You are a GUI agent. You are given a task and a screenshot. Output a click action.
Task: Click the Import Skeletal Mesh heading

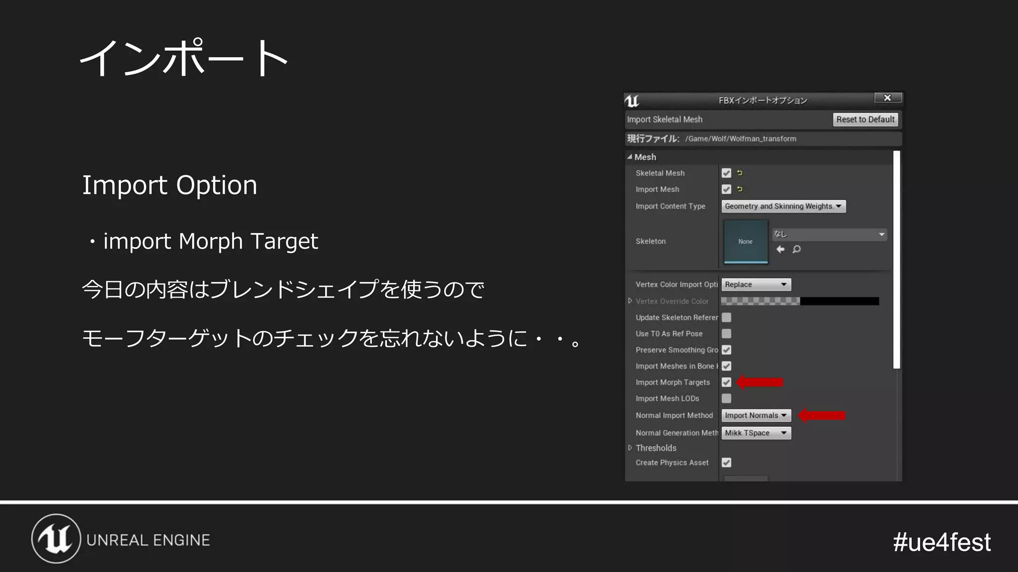[x=665, y=120]
